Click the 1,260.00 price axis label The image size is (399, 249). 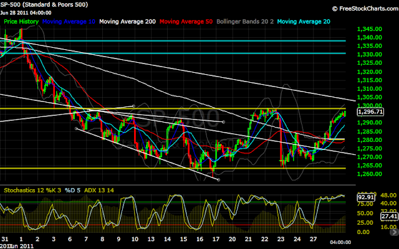point(370,174)
